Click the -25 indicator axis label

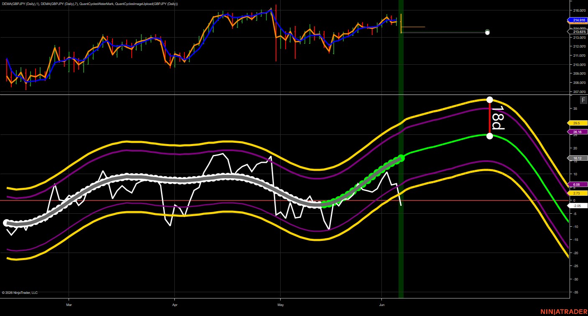point(575,266)
